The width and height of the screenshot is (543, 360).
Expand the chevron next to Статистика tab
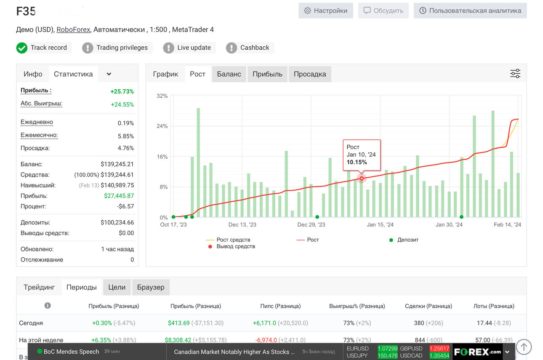click(x=109, y=74)
